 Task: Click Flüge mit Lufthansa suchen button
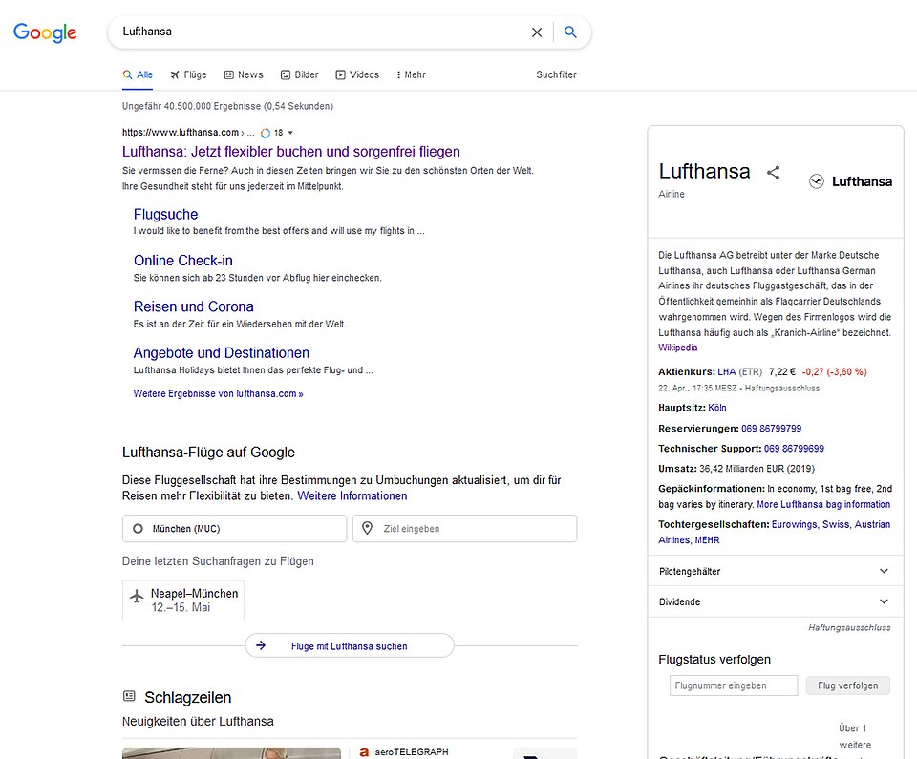(349, 646)
